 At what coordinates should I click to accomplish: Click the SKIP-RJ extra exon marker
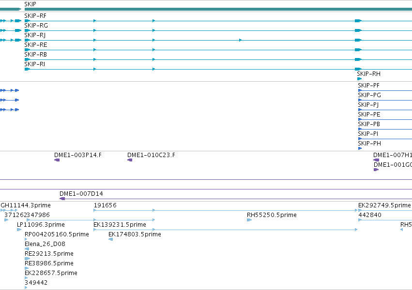(241, 40)
